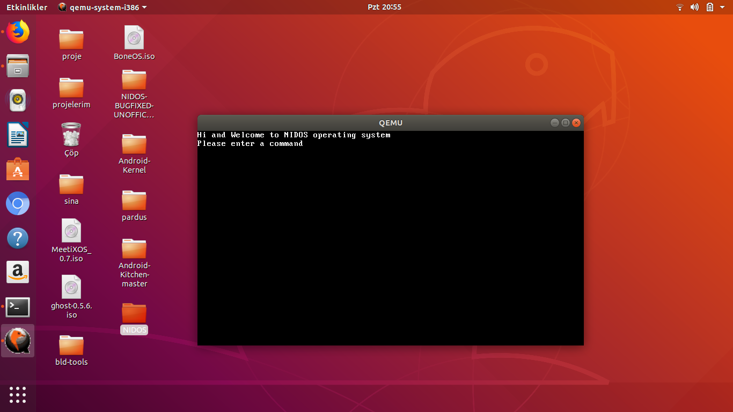Open the Amazon dock icon
Image resolution: width=733 pixels, height=412 pixels.
[x=18, y=272]
